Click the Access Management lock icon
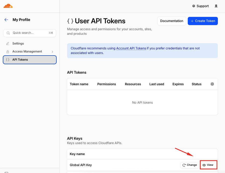This screenshot has height=173, width=225. tap(8, 51)
